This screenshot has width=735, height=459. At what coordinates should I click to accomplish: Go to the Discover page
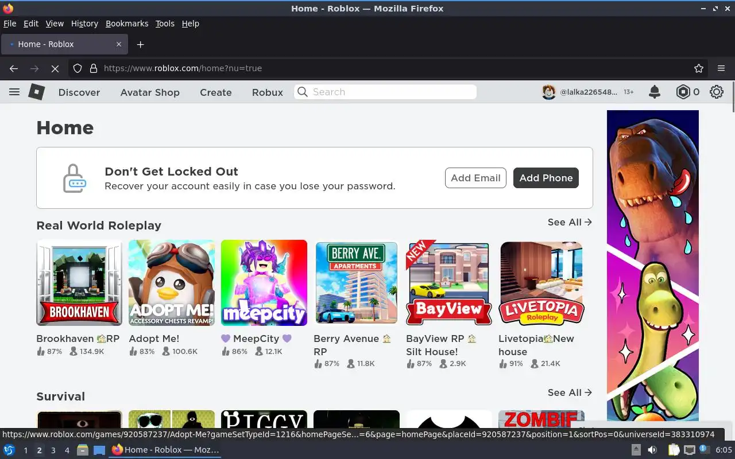coord(79,92)
